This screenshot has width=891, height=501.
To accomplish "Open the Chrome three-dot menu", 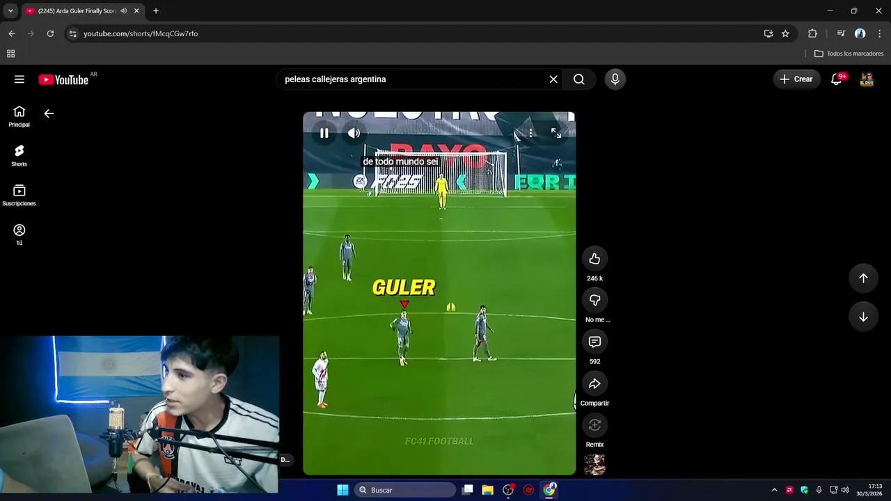I will 880,33.
